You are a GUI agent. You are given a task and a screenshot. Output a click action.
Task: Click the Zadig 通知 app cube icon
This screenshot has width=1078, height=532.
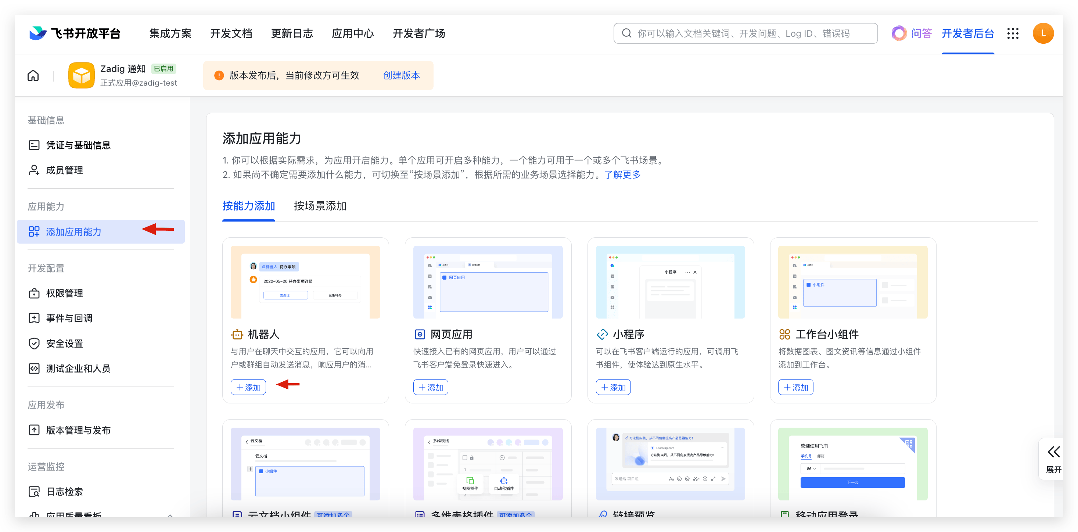click(82, 75)
